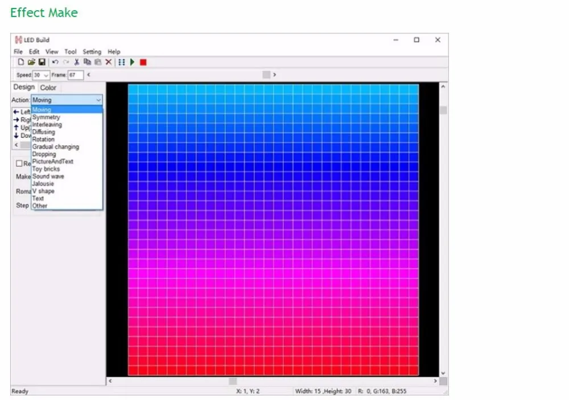This screenshot has width=569, height=400.
Task: Click the canvas vertical scrollbar thumb
Action: pos(443,110)
